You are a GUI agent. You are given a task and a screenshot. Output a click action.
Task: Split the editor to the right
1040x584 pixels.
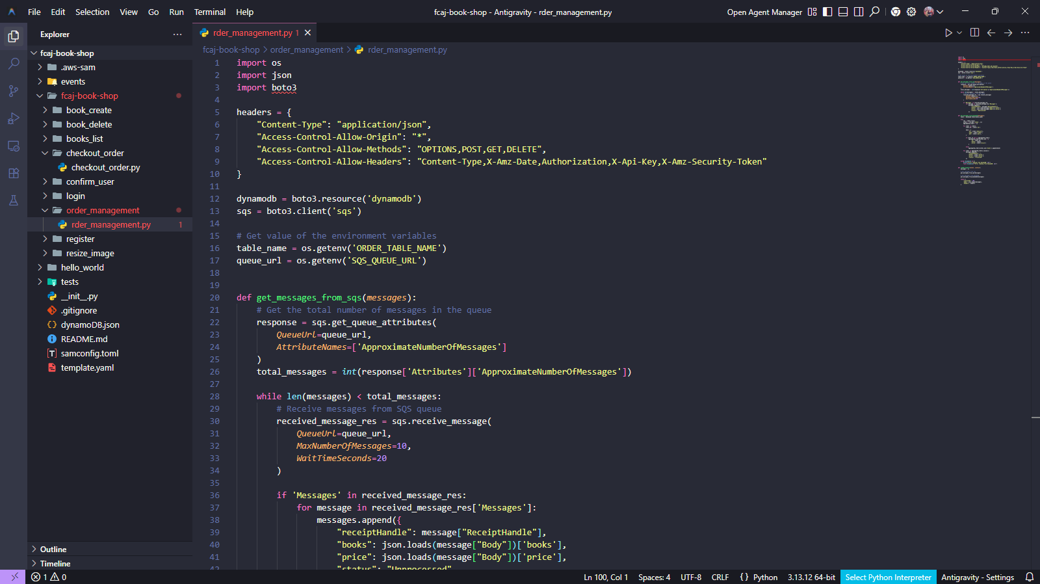974,33
